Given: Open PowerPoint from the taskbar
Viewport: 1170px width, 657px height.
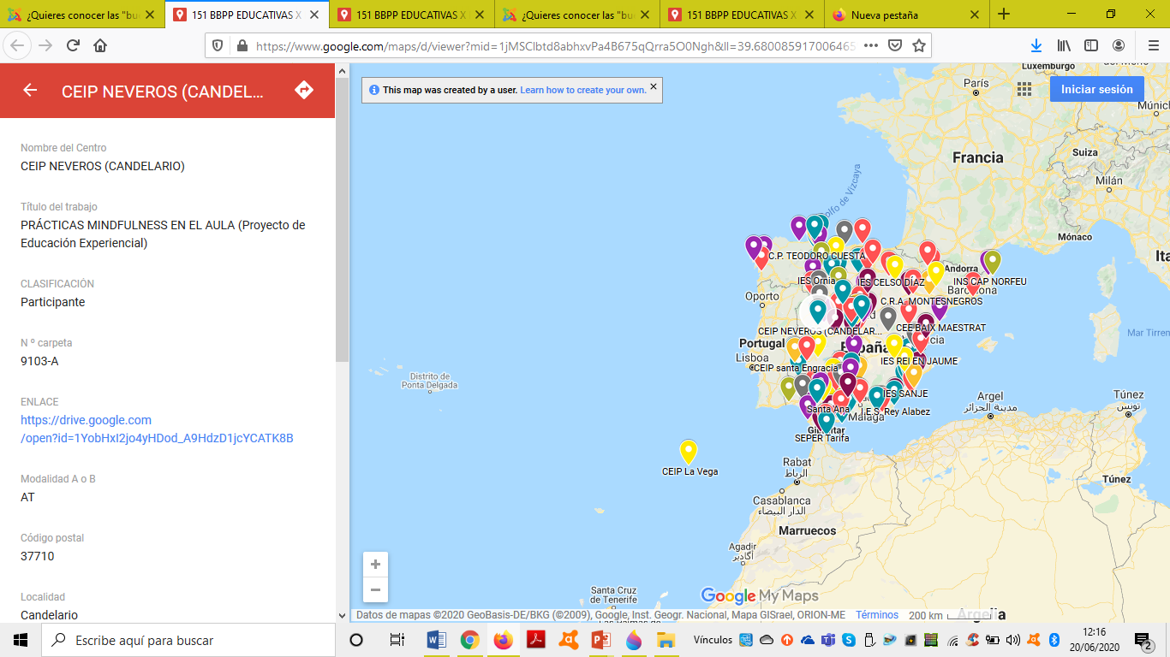Looking at the screenshot, I should coord(600,640).
